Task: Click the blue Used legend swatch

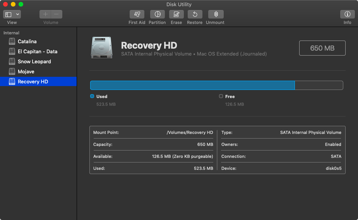Action: [92, 96]
